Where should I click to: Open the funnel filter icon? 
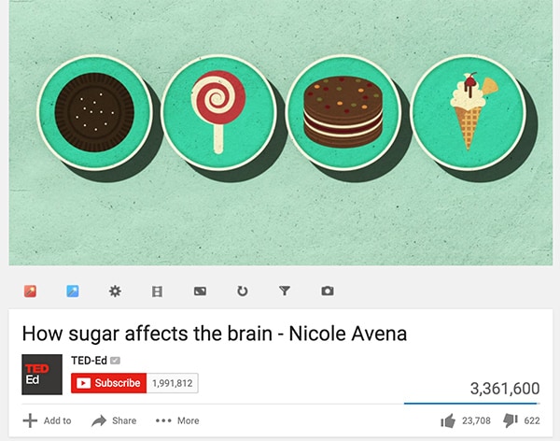285,291
